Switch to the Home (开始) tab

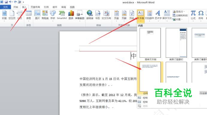[x=16, y=7]
